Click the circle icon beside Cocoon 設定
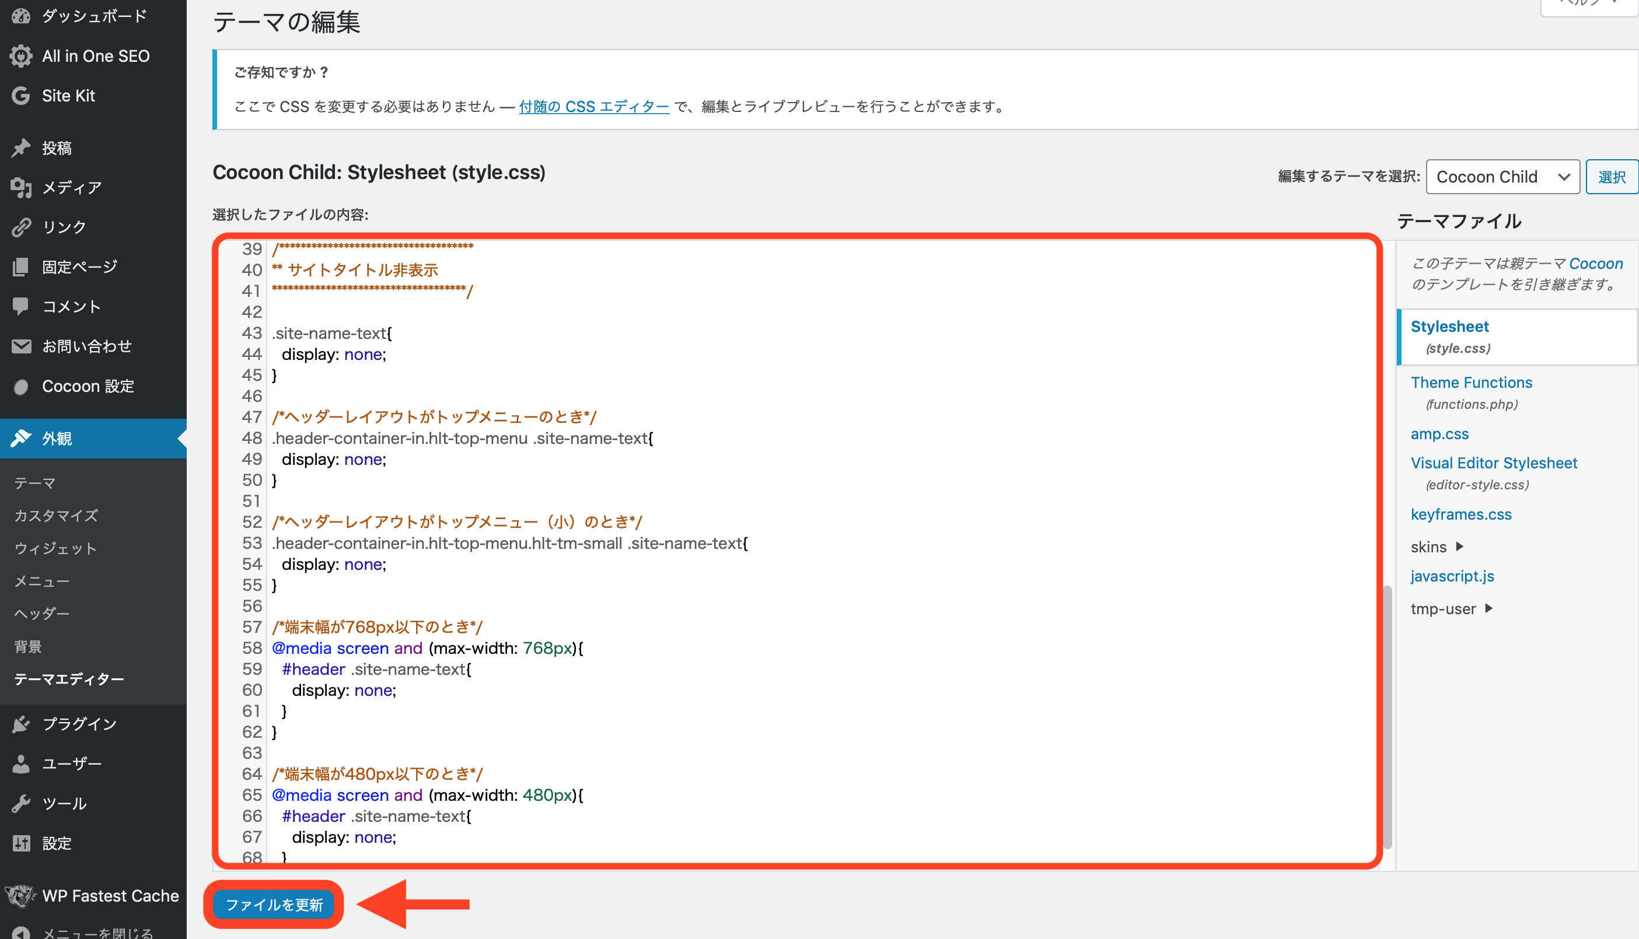 pos(21,386)
